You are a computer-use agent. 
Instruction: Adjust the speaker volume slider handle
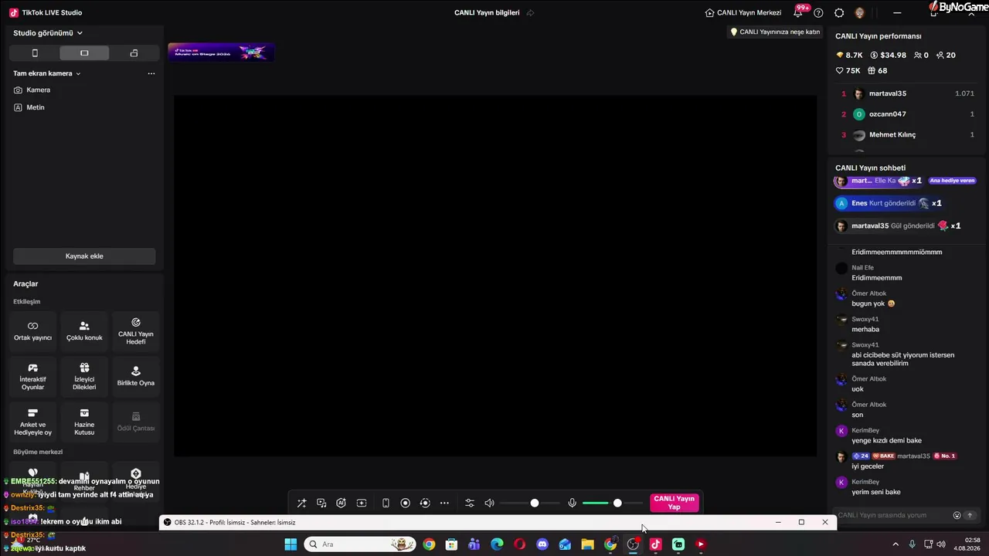pyautogui.click(x=534, y=503)
